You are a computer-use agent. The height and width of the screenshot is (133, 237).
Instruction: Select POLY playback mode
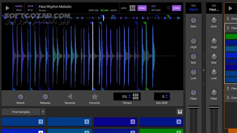coord(19,10)
